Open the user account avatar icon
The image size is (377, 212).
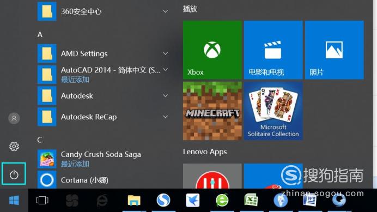(14, 118)
